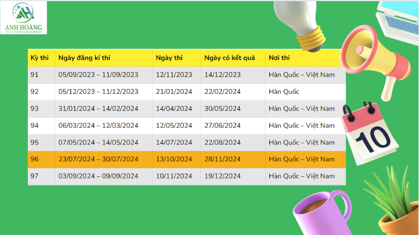This screenshot has height=235, width=419.
Task: Select exam number 97 cell
Action: pos(34,176)
